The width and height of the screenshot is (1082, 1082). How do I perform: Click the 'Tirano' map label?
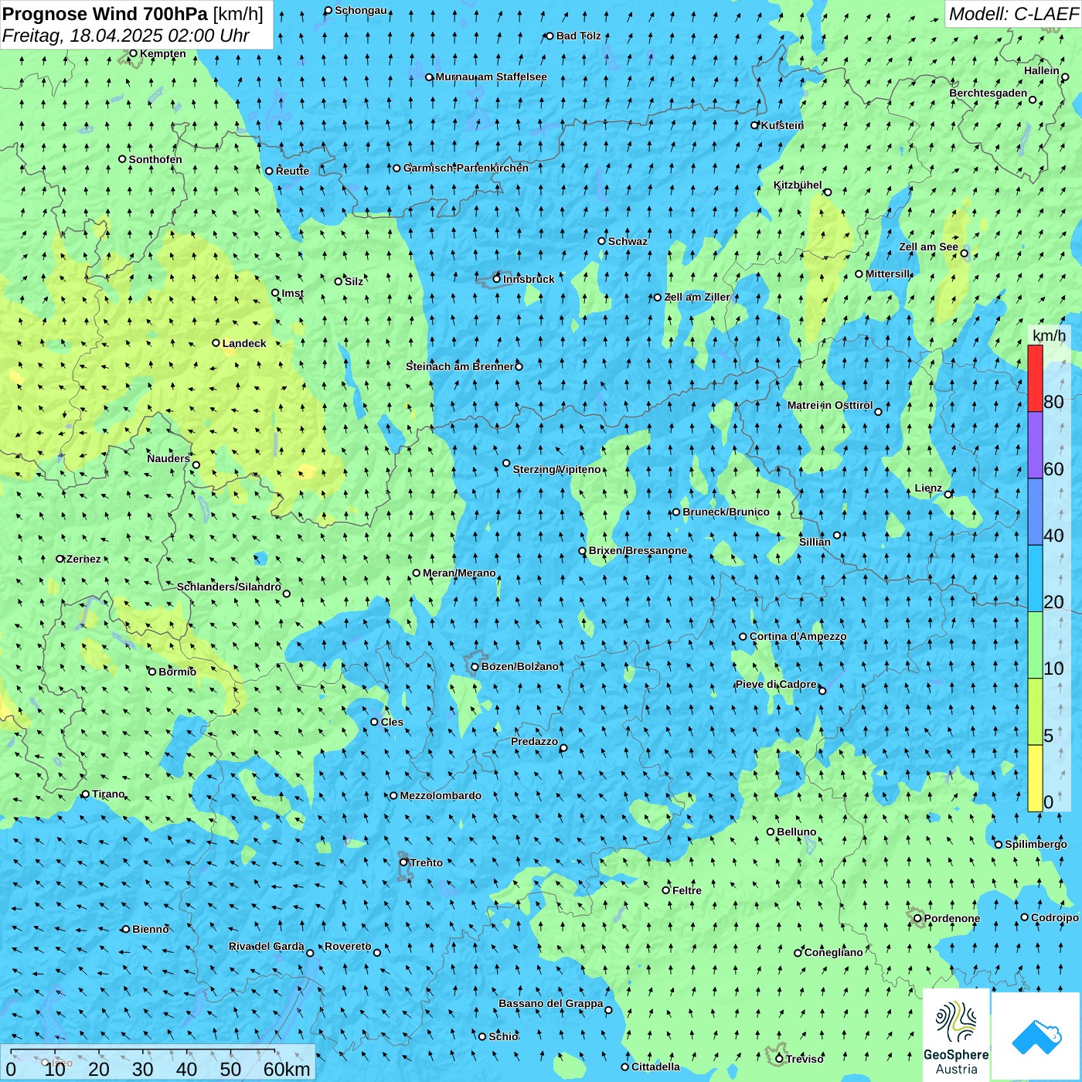point(108,794)
